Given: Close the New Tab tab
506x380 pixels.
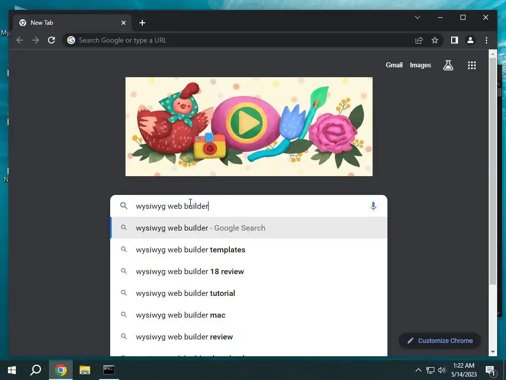Looking at the screenshot, I should (123, 23).
